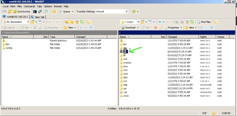The height and width of the screenshot is (116, 237).
Task: Open session in PuTTY icon
Action: tap(40, 12)
